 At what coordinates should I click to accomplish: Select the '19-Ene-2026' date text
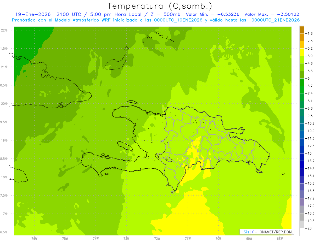click(x=33, y=14)
